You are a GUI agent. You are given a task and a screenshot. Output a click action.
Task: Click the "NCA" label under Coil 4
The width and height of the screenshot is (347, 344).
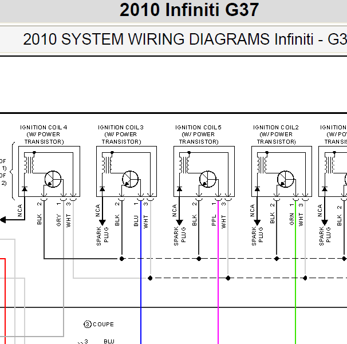click(19, 211)
